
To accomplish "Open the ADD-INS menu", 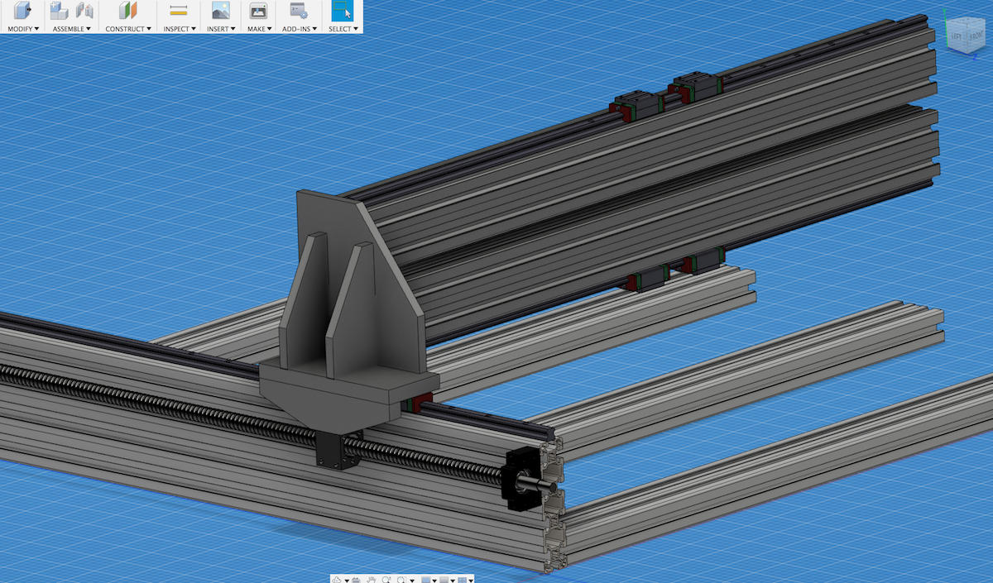I will click(x=299, y=29).
